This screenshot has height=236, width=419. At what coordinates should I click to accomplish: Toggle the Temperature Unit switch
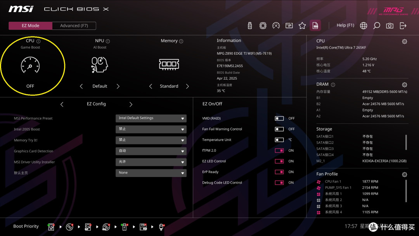coord(279,140)
